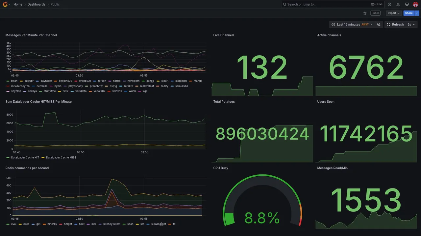421x236 pixels.
Task: Go to Home breadcrumb
Action: click(18, 4)
